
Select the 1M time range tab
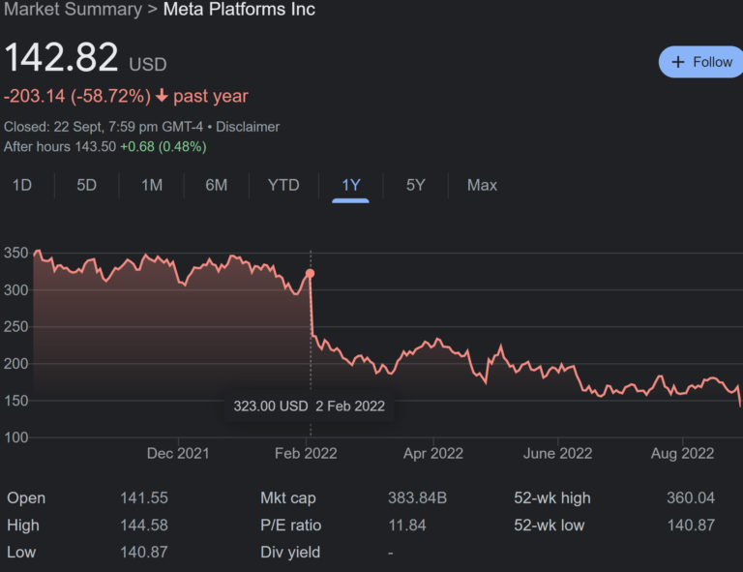pos(152,185)
